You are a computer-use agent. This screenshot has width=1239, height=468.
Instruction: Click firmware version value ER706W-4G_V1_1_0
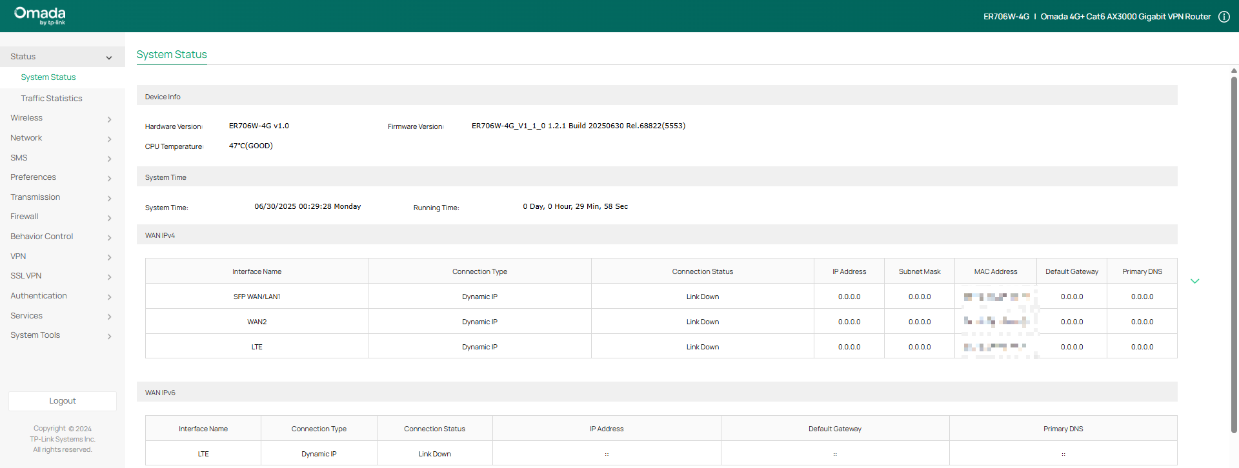click(x=578, y=126)
